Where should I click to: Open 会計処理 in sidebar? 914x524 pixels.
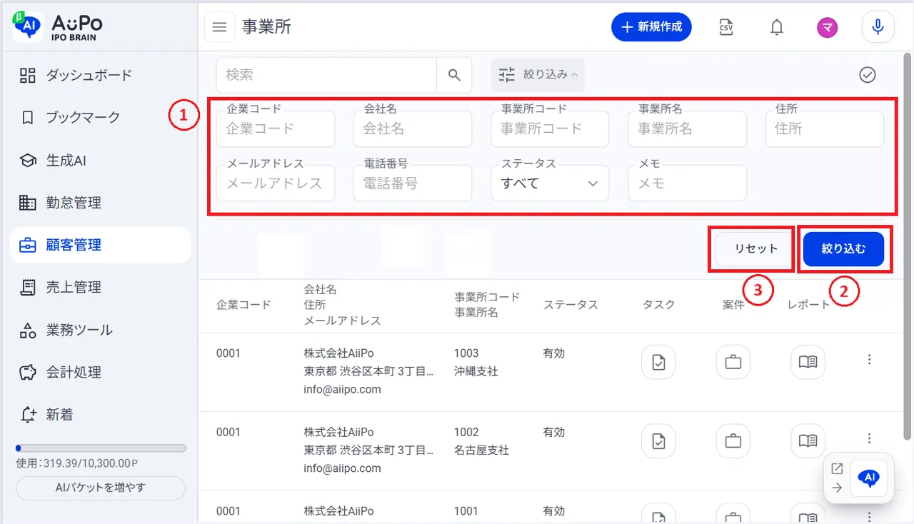point(100,372)
